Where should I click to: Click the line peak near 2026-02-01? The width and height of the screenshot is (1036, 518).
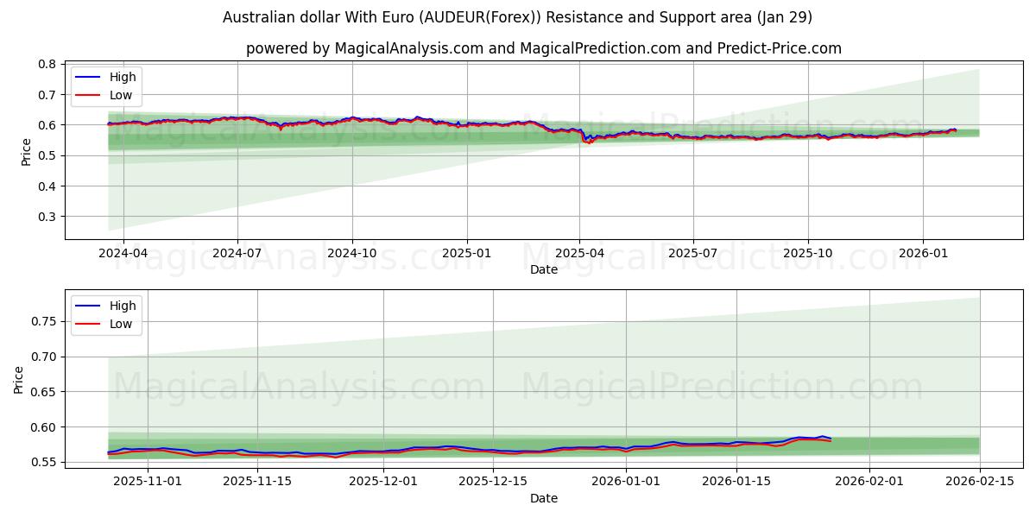coord(820,437)
